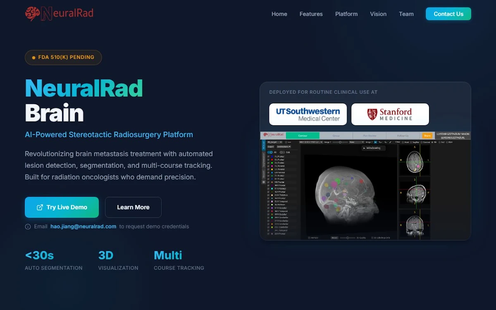The image size is (496, 310).
Task: Uncheck the 1 L Frontal checkbox
Action: click(268, 157)
